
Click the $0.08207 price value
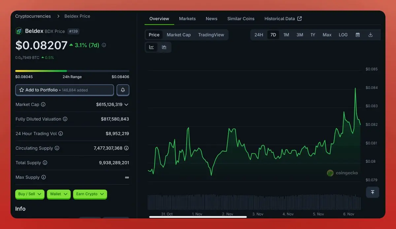pos(41,46)
